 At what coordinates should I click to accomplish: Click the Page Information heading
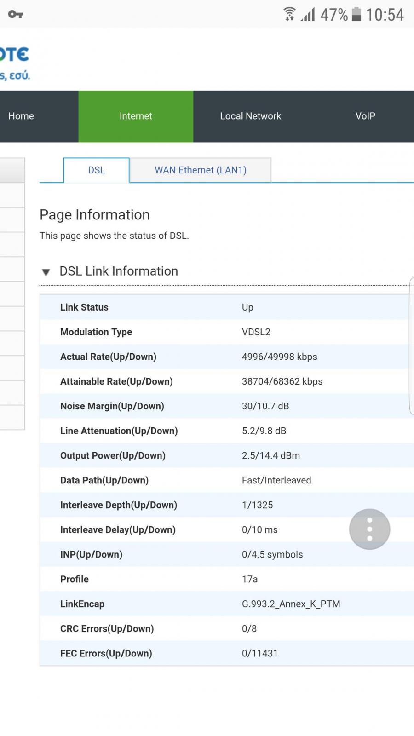[x=95, y=215]
